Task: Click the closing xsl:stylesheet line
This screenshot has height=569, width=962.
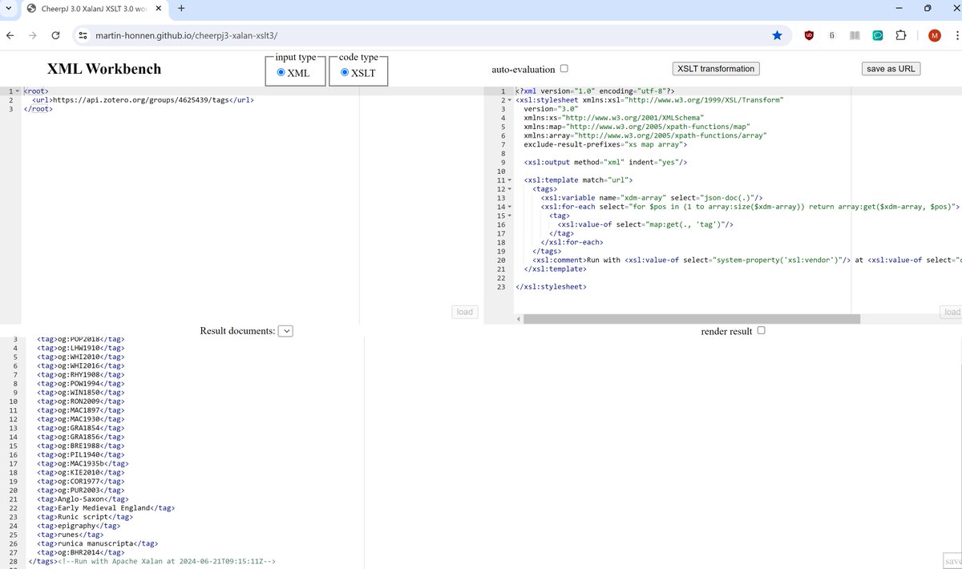Action: coord(551,287)
